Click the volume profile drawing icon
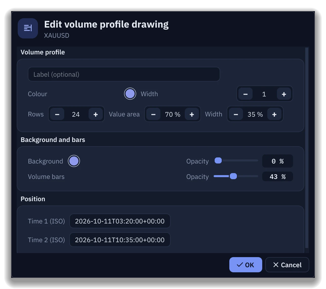 pyautogui.click(x=28, y=28)
